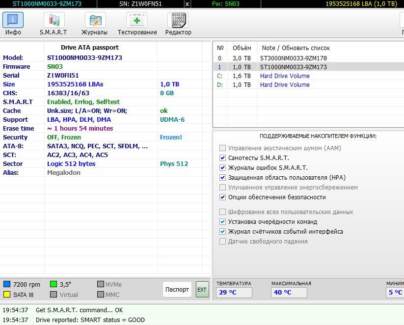Click the UDMA-6 support value

[x=172, y=120]
